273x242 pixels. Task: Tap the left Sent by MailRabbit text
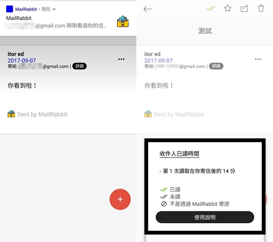click(42, 114)
